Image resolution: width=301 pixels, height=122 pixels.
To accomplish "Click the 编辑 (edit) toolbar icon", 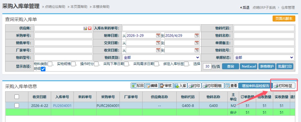I will pos(148,86).
